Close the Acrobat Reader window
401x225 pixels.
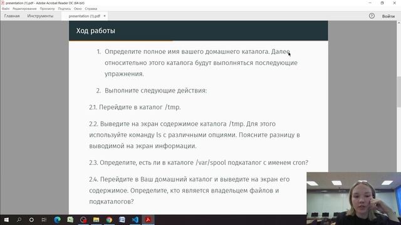pos(394,3)
